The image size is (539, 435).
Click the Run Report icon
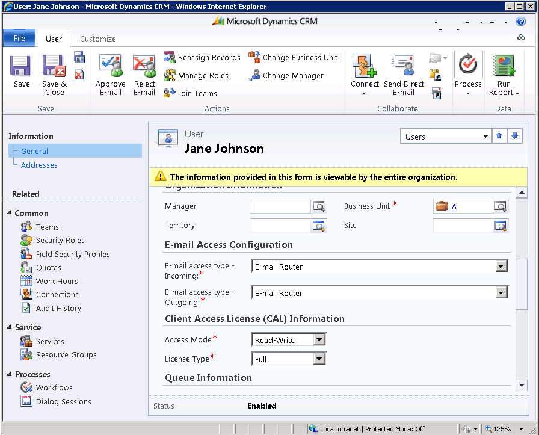504,66
